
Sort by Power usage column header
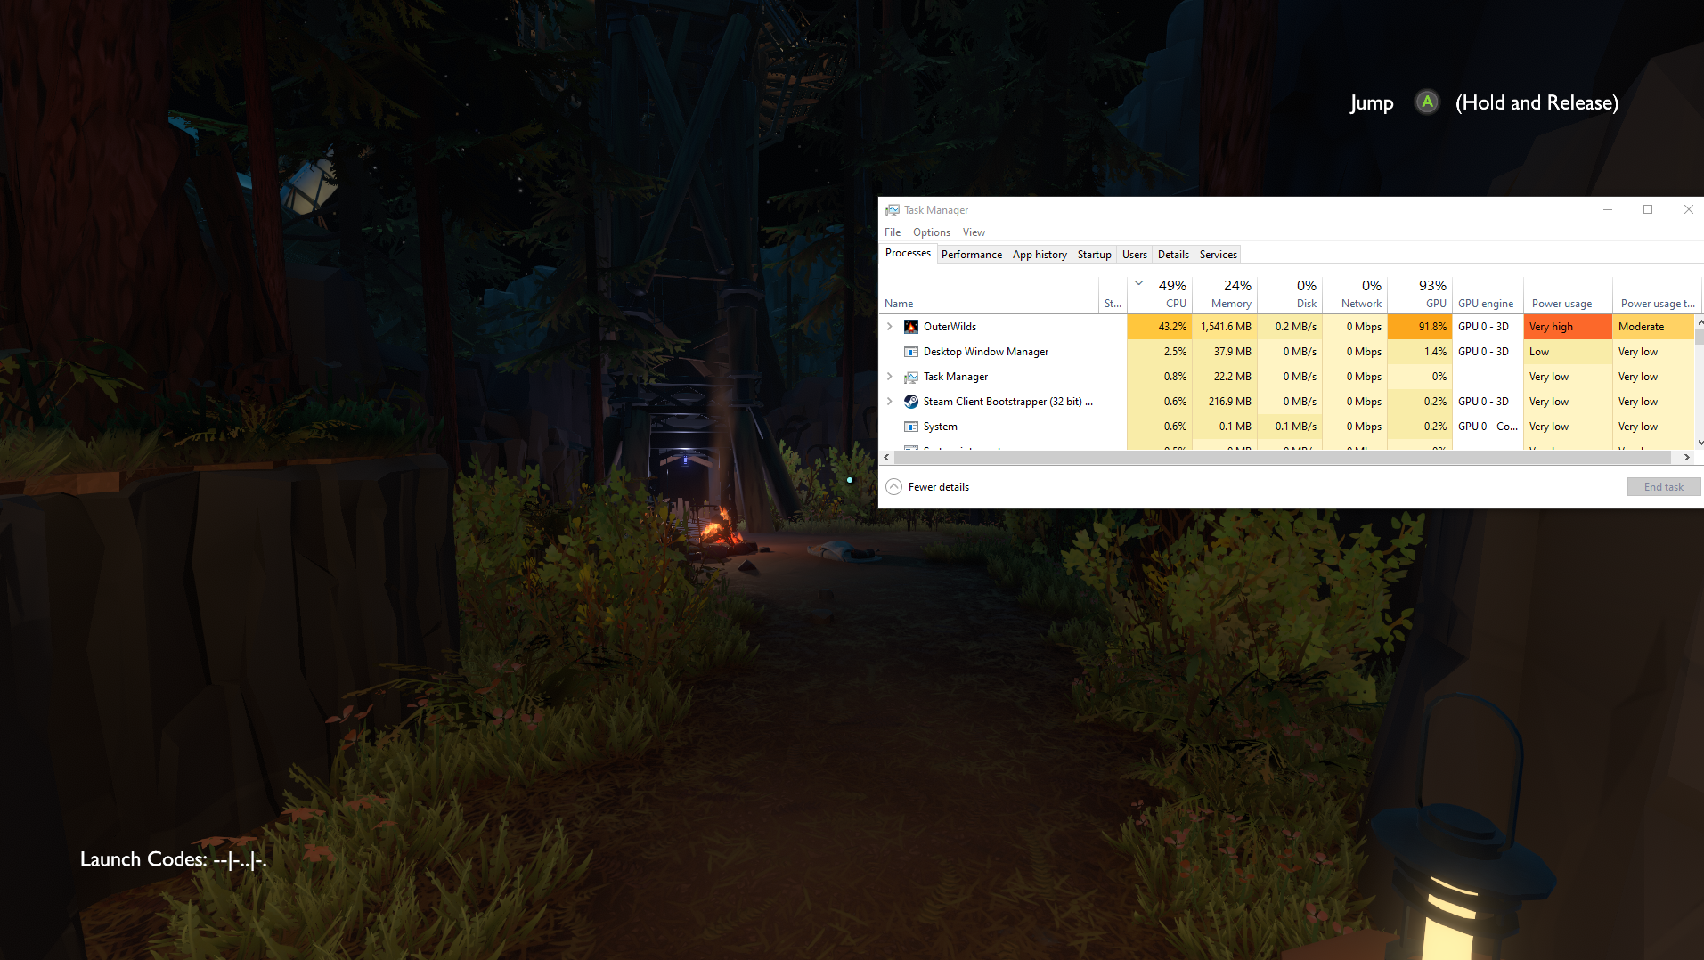1568,295
